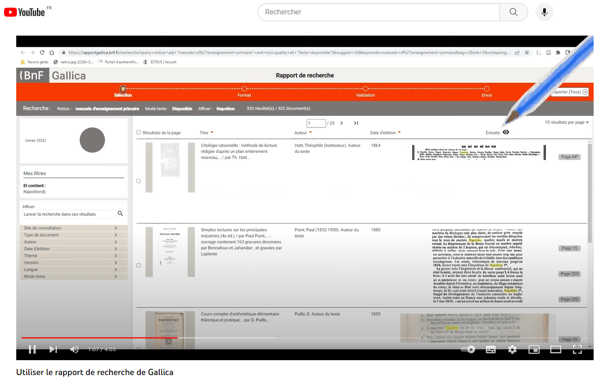This screenshot has height=380, width=604.
Task: Start voice search with the microphone icon
Action: point(544,12)
